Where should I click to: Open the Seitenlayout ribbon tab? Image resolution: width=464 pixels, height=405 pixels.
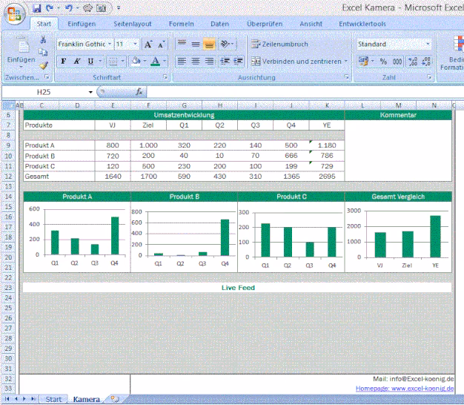[x=133, y=24]
